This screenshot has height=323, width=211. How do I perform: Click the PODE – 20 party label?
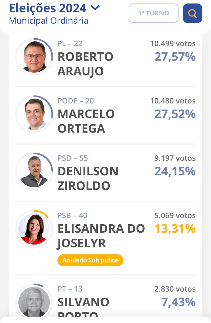click(76, 101)
